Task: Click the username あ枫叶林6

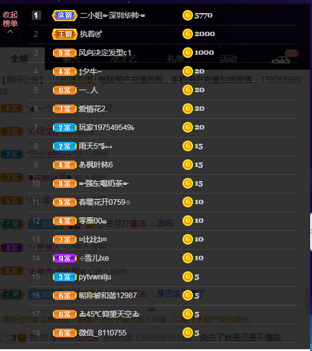Action: [96, 165]
